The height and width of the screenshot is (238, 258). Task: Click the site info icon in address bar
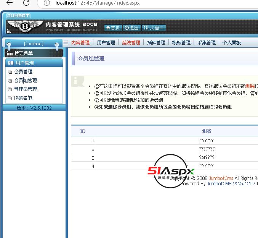tap(47, 3)
